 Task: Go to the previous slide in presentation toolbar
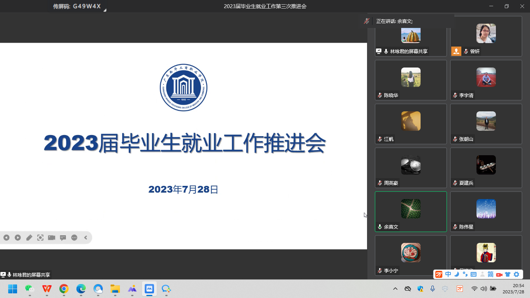(6, 237)
